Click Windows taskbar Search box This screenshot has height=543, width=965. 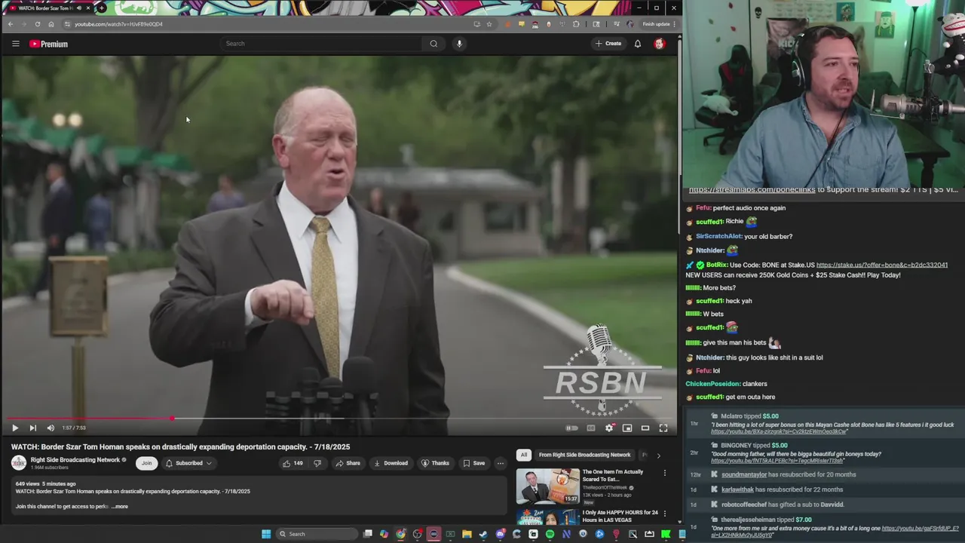click(x=316, y=534)
